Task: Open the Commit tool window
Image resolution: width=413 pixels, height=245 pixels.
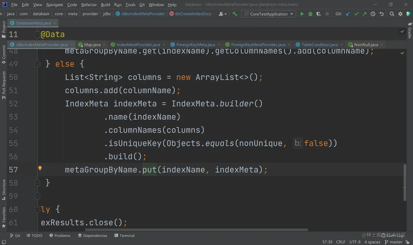Action: click(4, 54)
